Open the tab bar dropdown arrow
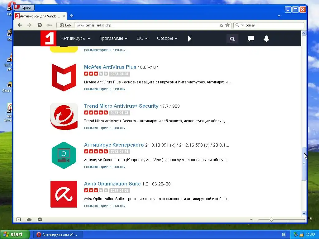This screenshot has height=239, width=319. [x=279, y=16]
